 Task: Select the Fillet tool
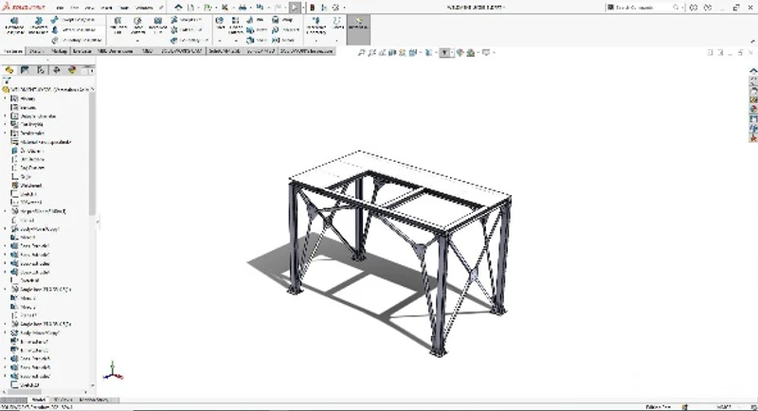pyautogui.click(x=220, y=24)
